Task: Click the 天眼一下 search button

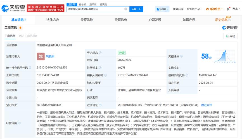Action: tap(136, 9)
